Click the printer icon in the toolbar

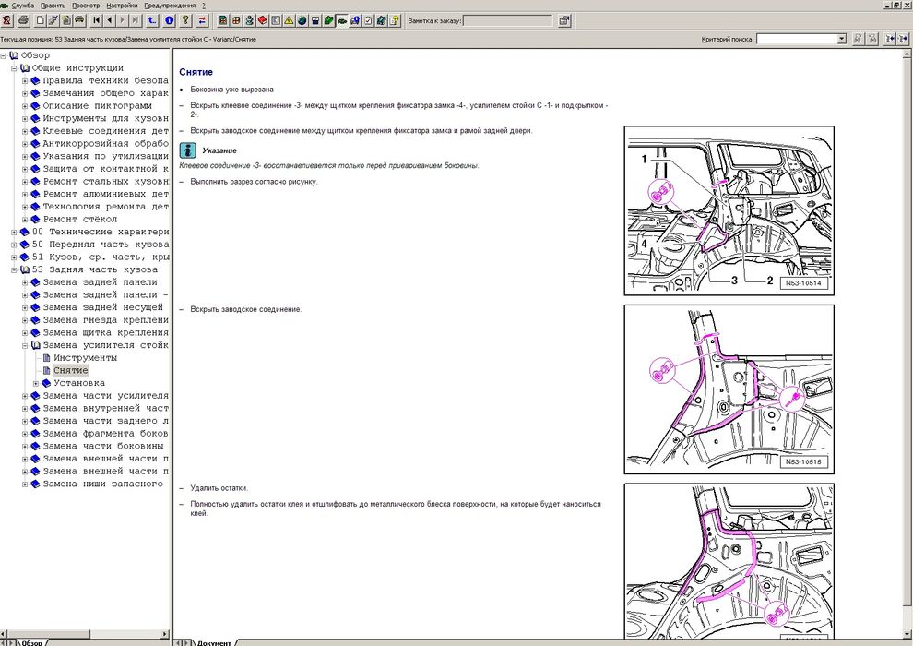point(24,19)
